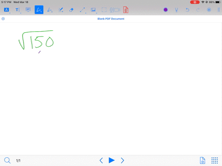Select the line drawing tool
This screenshot has height=166, width=222.
point(82,10)
